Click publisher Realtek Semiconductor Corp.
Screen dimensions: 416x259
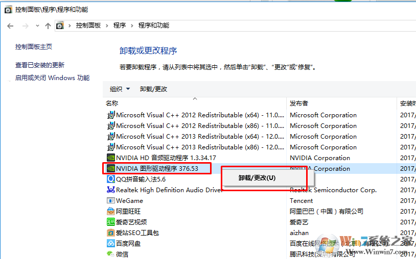click(x=333, y=190)
